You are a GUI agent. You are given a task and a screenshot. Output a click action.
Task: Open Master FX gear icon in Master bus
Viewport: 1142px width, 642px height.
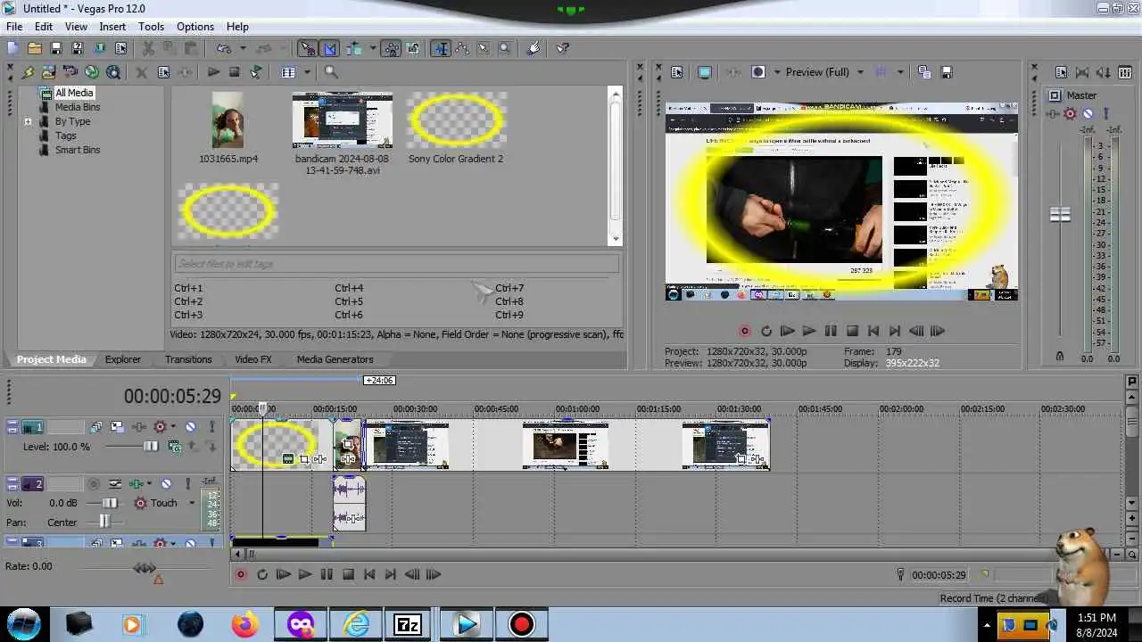[1070, 113]
